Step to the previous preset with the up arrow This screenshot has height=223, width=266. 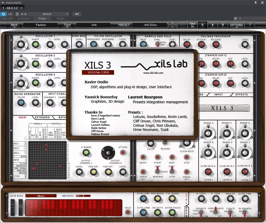[172, 23]
